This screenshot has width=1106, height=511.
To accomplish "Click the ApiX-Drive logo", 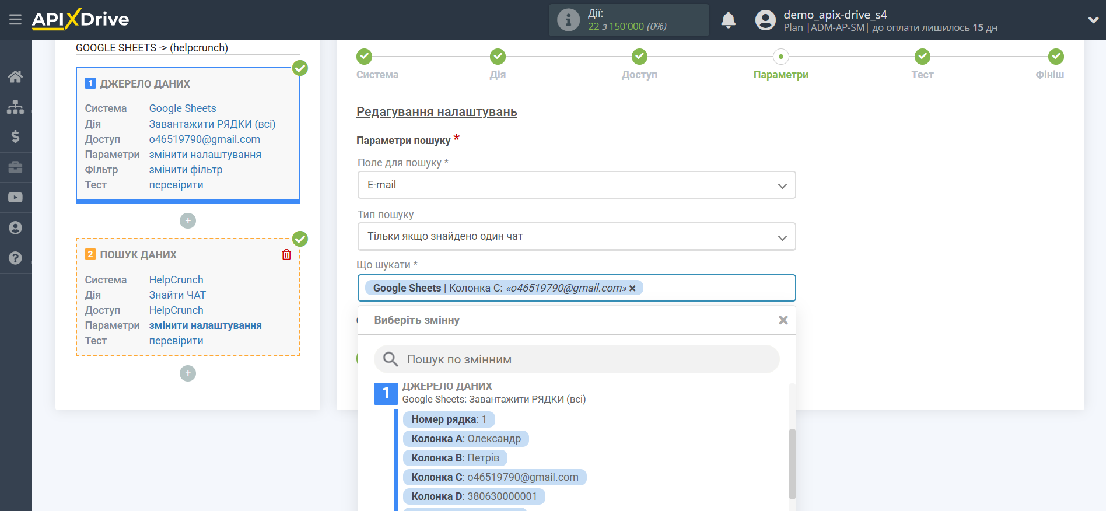I will (x=80, y=19).
